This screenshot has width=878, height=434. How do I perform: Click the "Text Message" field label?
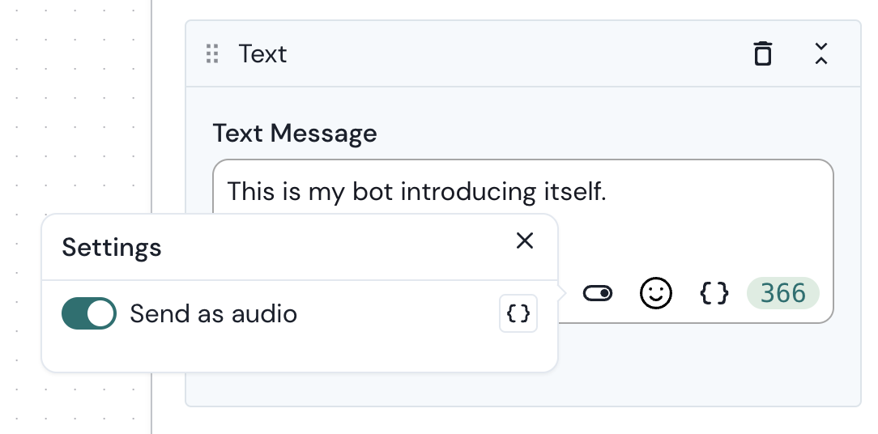[x=295, y=133]
